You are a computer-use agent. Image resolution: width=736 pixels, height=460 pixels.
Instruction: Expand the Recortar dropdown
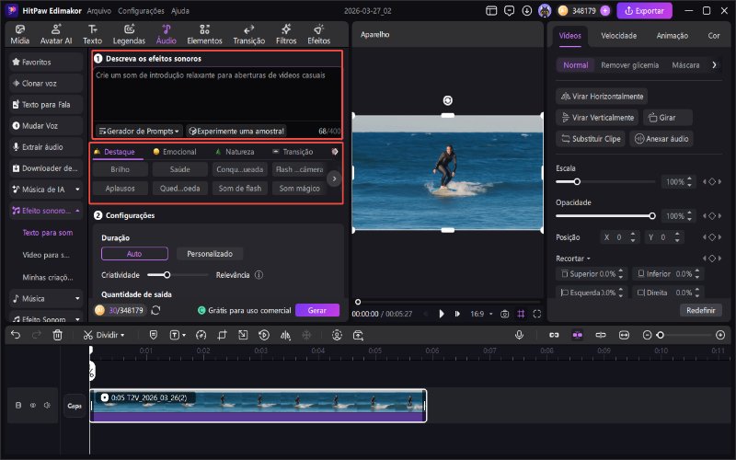(572, 259)
